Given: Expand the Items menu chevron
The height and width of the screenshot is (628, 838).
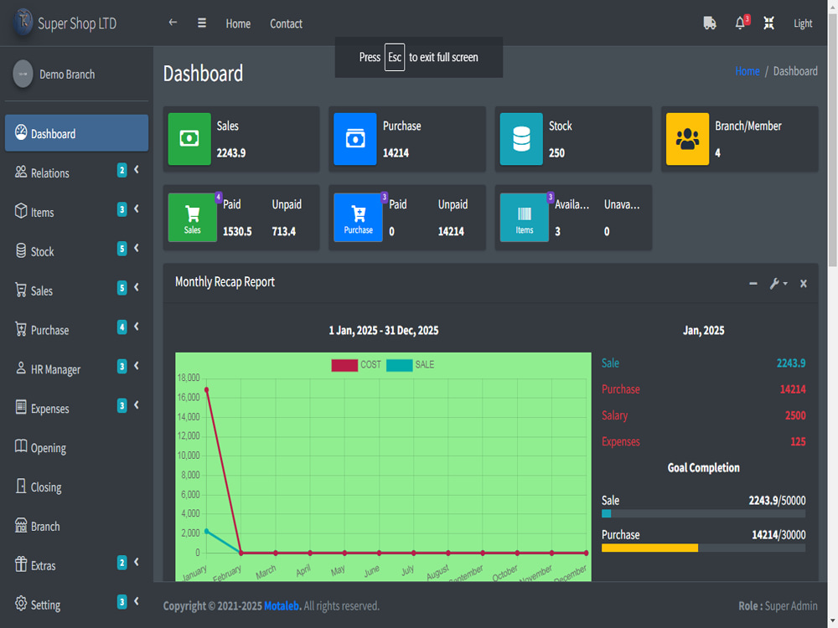Looking at the screenshot, I should click(137, 208).
